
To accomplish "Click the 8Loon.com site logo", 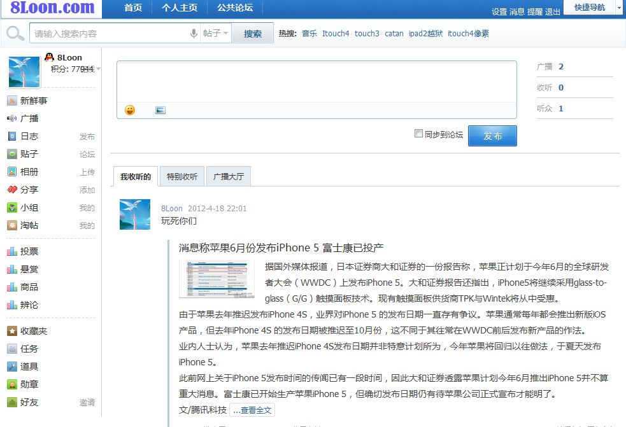I will click(x=52, y=8).
